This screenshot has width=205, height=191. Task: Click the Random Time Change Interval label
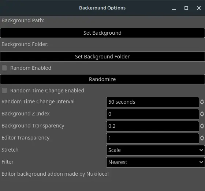[38, 102]
